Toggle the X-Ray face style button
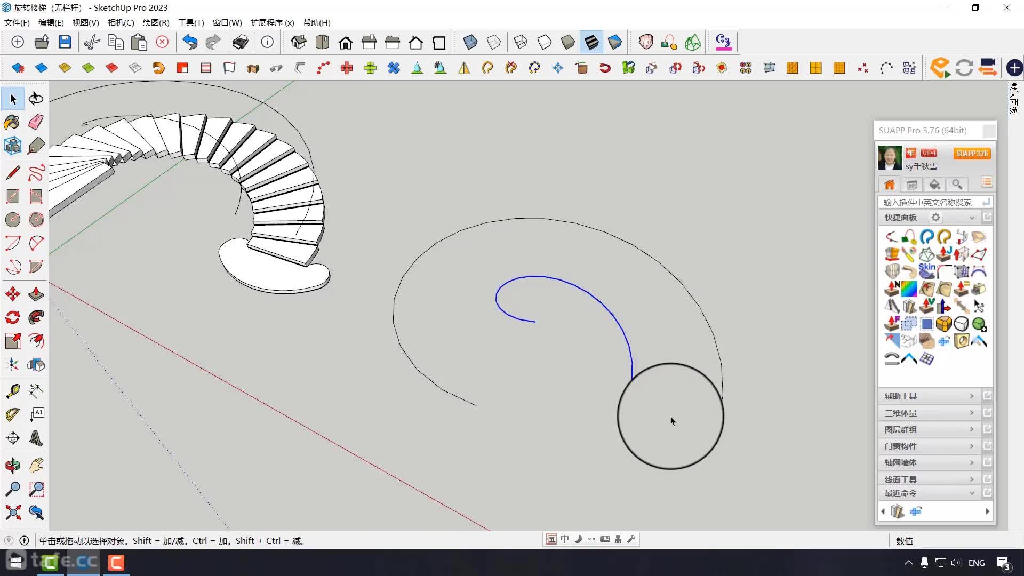Image resolution: width=1024 pixels, height=576 pixels. [470, 42]
